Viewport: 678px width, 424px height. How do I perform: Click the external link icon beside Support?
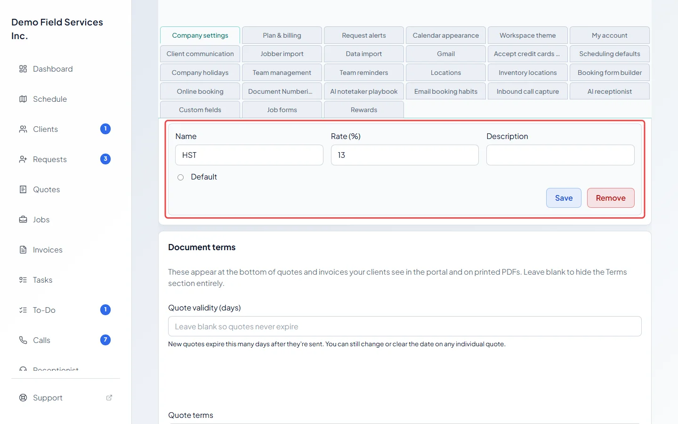(109, 398)
